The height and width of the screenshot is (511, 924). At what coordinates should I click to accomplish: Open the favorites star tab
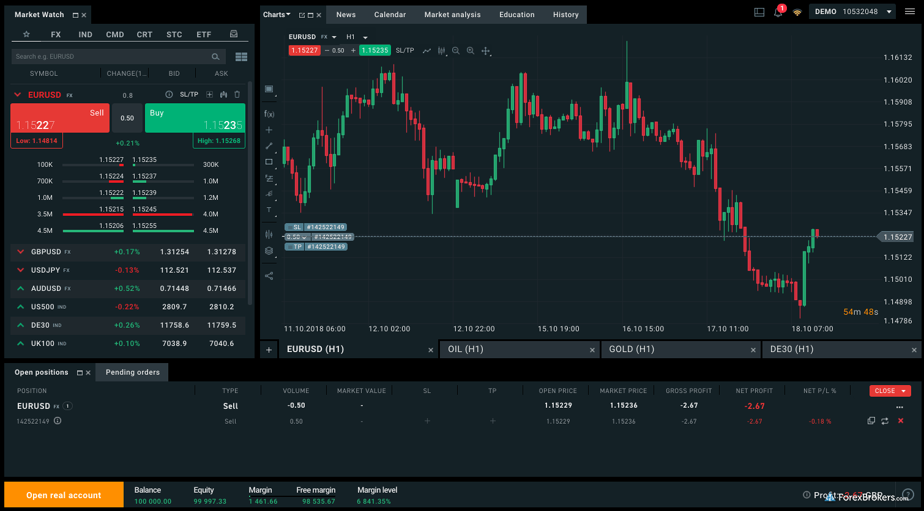pyautogui.click(x=26, y=34)
